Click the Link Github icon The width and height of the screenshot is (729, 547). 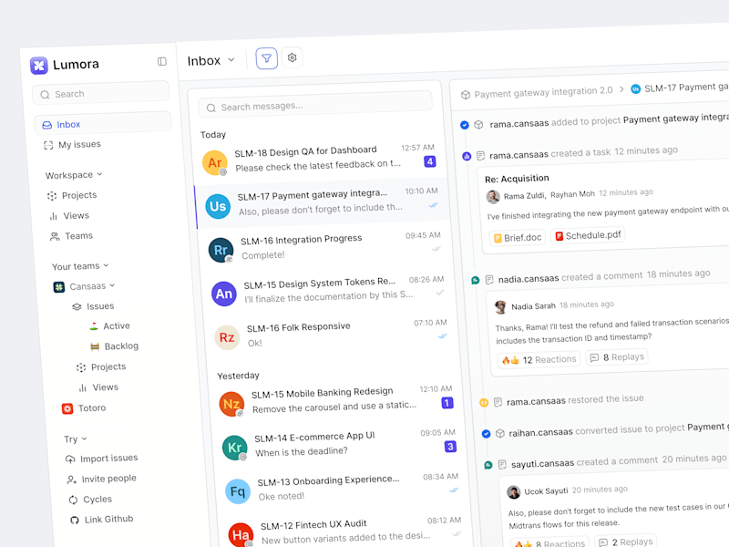(x=75, y=520)
